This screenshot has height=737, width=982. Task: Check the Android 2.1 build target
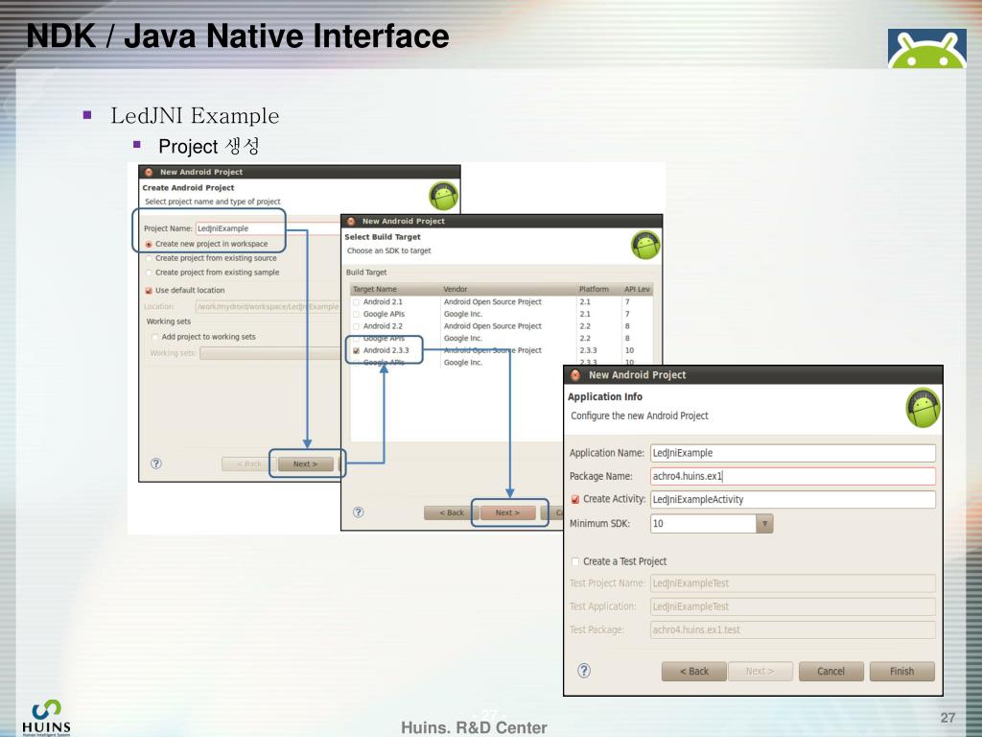coord(357,302)
